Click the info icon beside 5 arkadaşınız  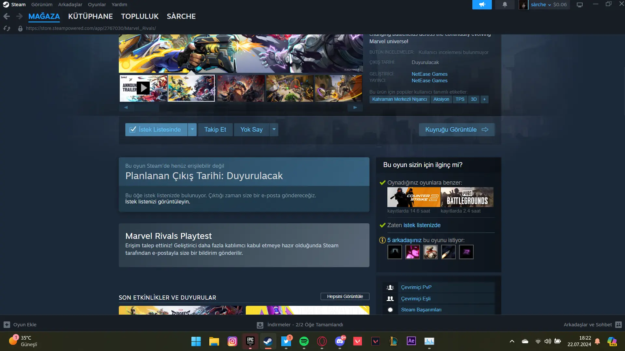pyautogui.click(x=382, y=240)
